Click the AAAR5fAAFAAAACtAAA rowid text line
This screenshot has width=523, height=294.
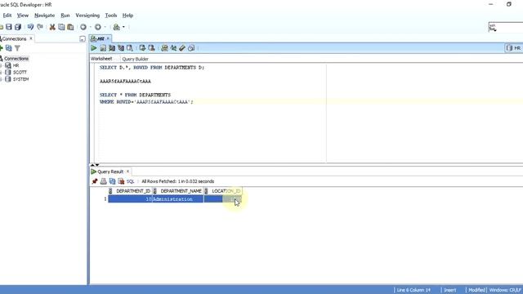point(125,82)
